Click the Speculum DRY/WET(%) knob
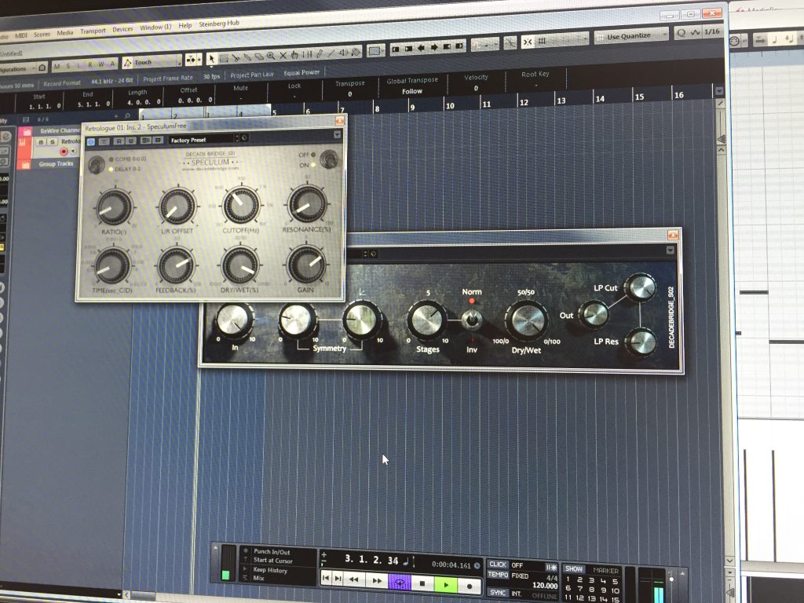This screenshot has height=603, width=804. 239,265
